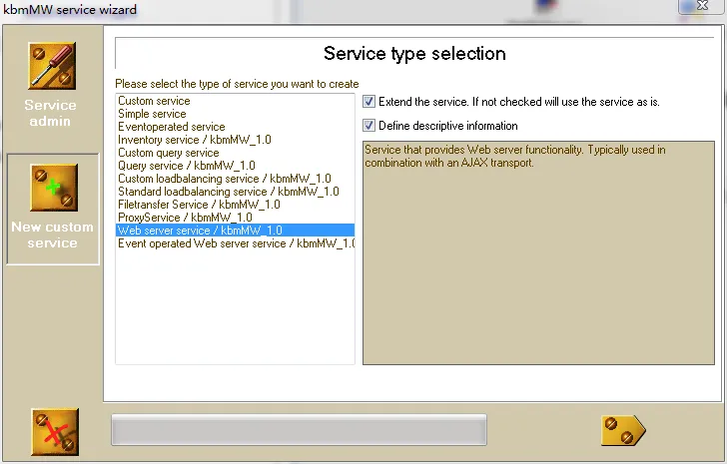The image size is (727, 464).
Task: Select Query service / kbmMW_1.0
Action: pyautogui.click(x=235, y=166)
